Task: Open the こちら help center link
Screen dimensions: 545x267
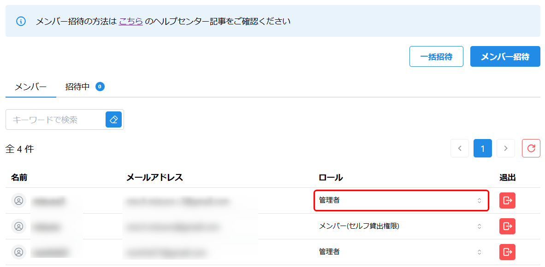Action: point(130,22)
